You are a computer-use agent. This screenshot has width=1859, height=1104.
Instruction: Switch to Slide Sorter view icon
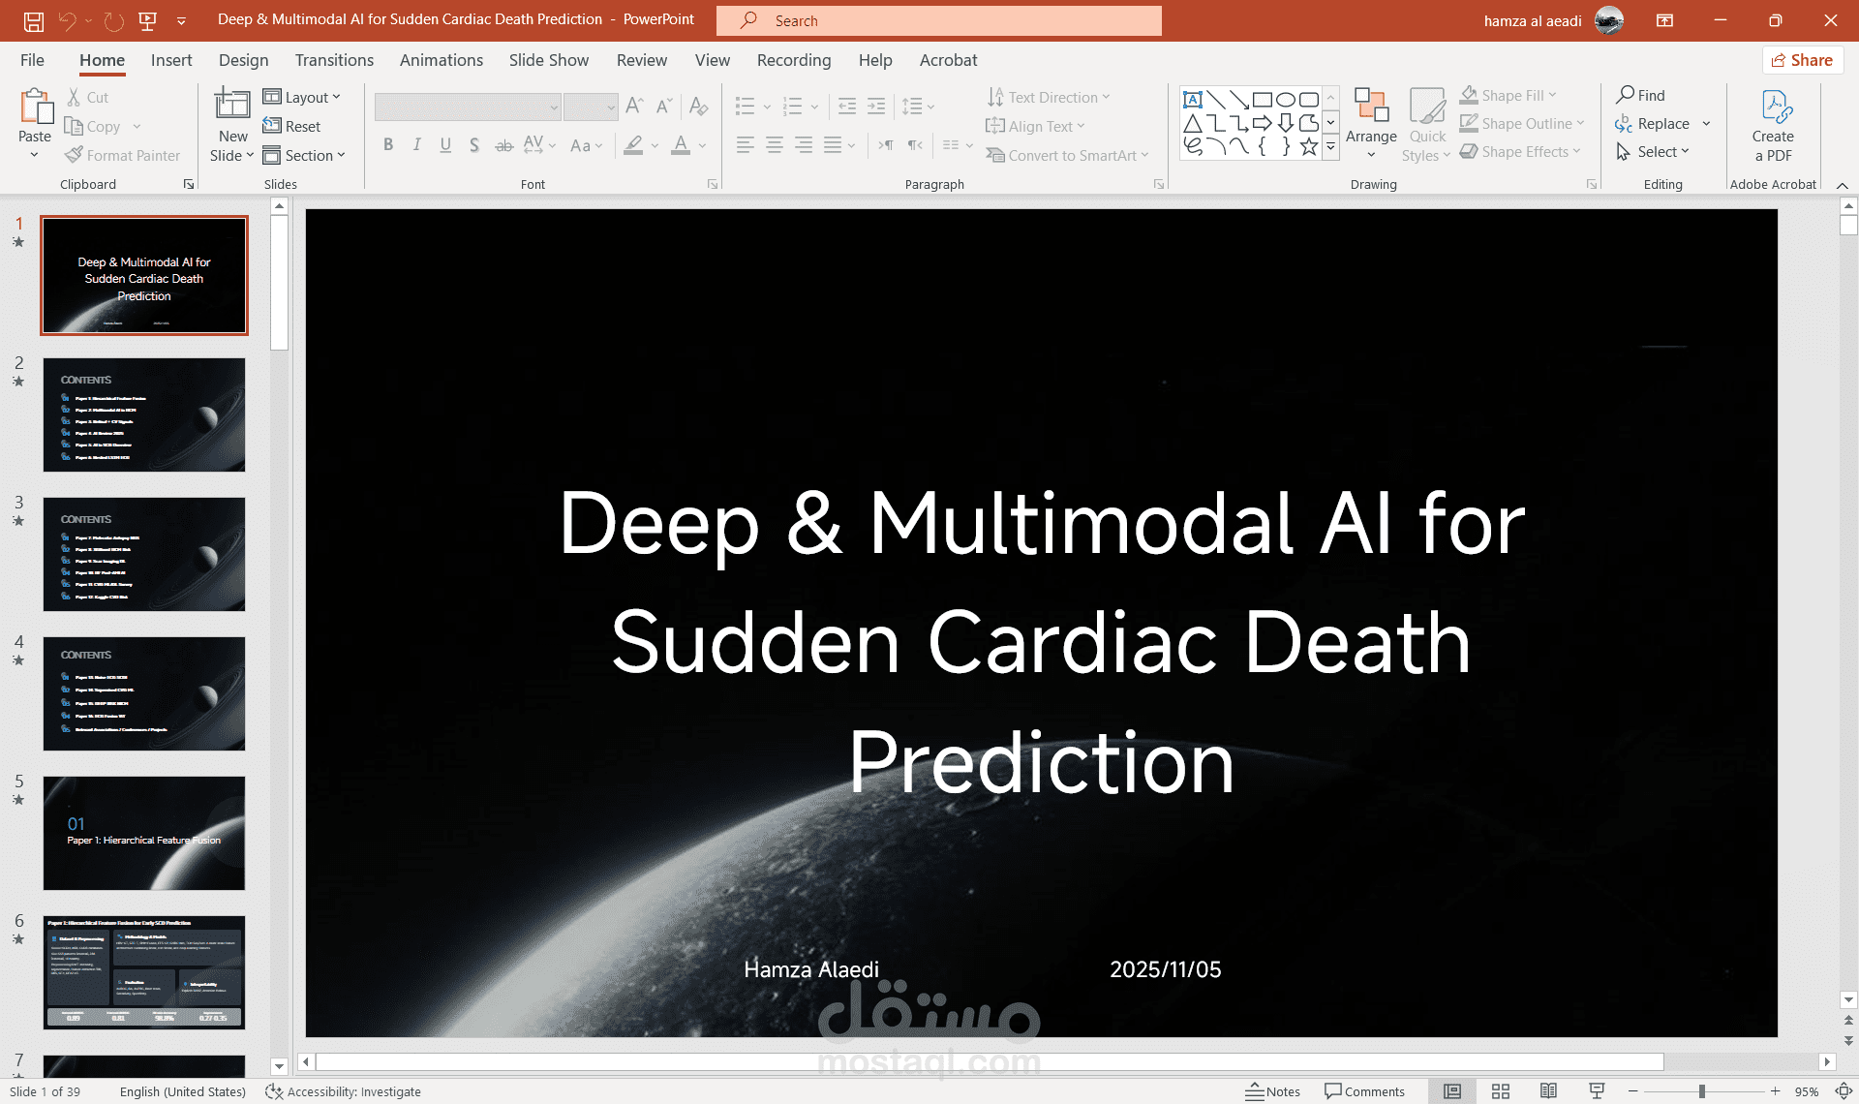point(1501,1091)
